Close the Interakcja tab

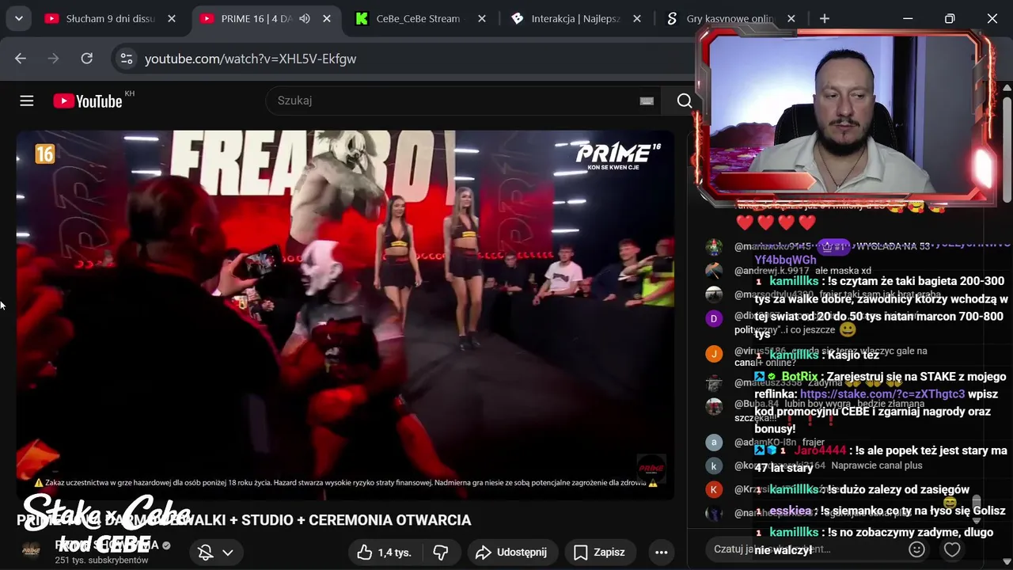635,18
